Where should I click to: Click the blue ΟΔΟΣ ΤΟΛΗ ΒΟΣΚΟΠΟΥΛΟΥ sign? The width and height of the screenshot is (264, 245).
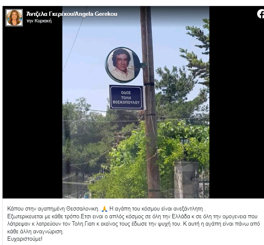click(126, 97)
